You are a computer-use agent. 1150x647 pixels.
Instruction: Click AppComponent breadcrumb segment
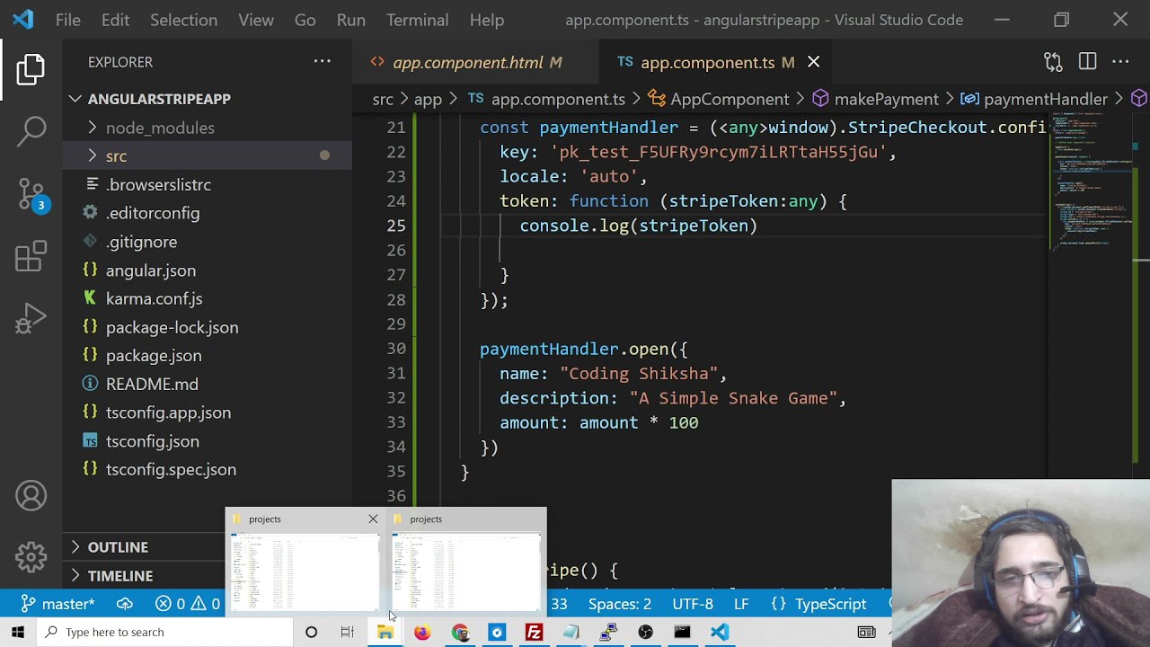[719, 99]
